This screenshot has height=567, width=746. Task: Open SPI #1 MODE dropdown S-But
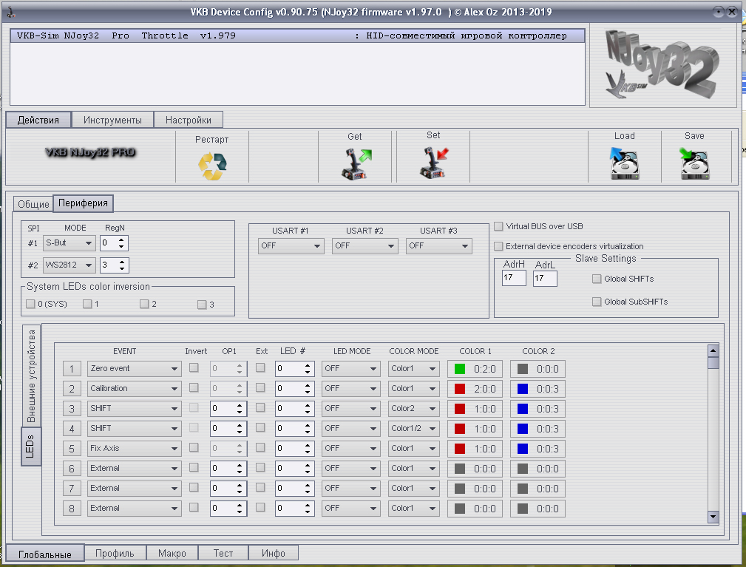[69, 243]
